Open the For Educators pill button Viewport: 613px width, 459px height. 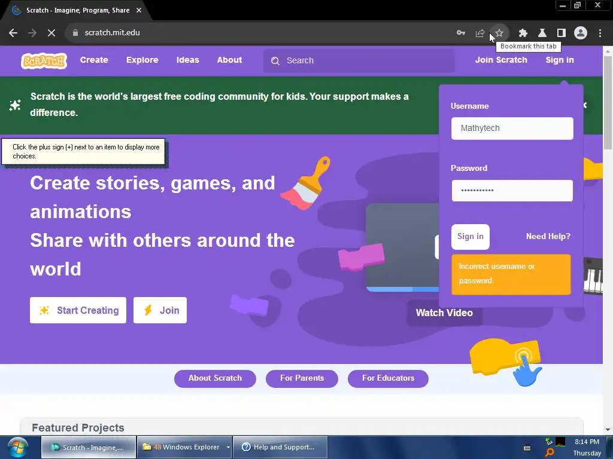point(388,378)
